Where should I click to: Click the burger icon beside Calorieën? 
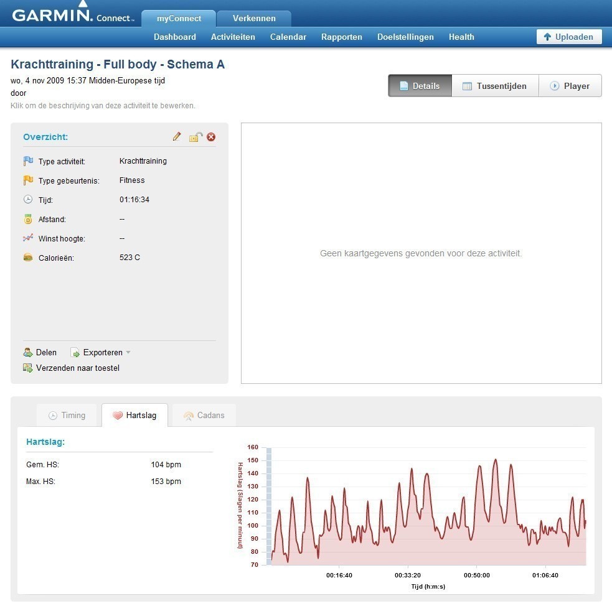[28, 258]
